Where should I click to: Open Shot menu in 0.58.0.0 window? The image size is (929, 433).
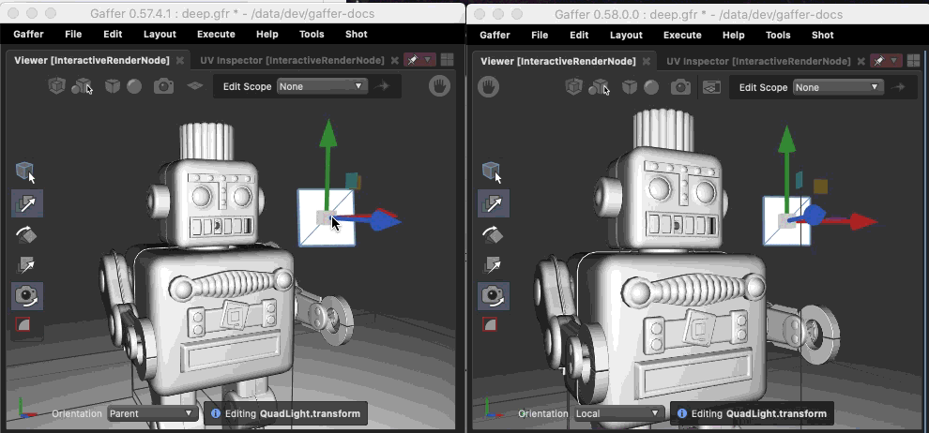click(822, 35)
